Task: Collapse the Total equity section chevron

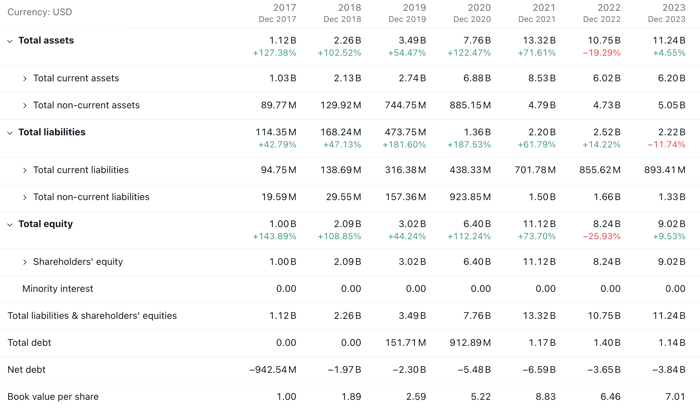Action: tap(10, 225)
